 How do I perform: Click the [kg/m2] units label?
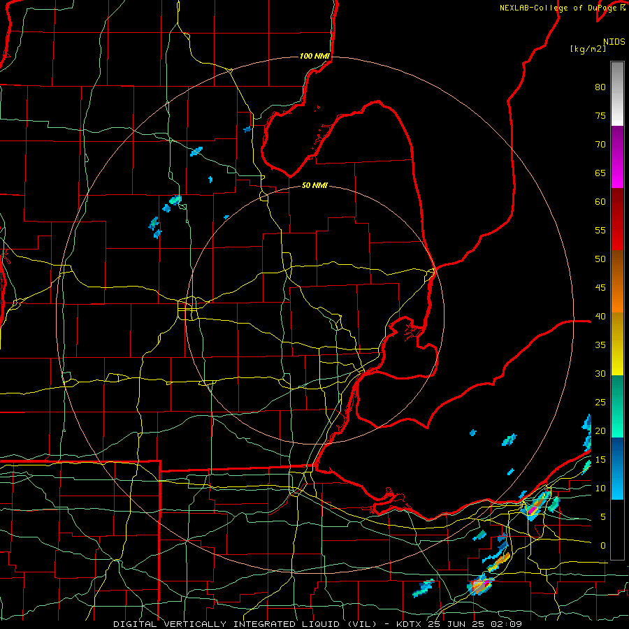point(588,49)
